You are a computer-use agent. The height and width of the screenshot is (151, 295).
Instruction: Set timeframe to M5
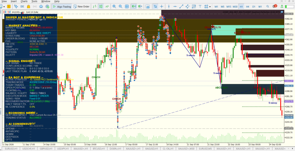click(223, 7)
